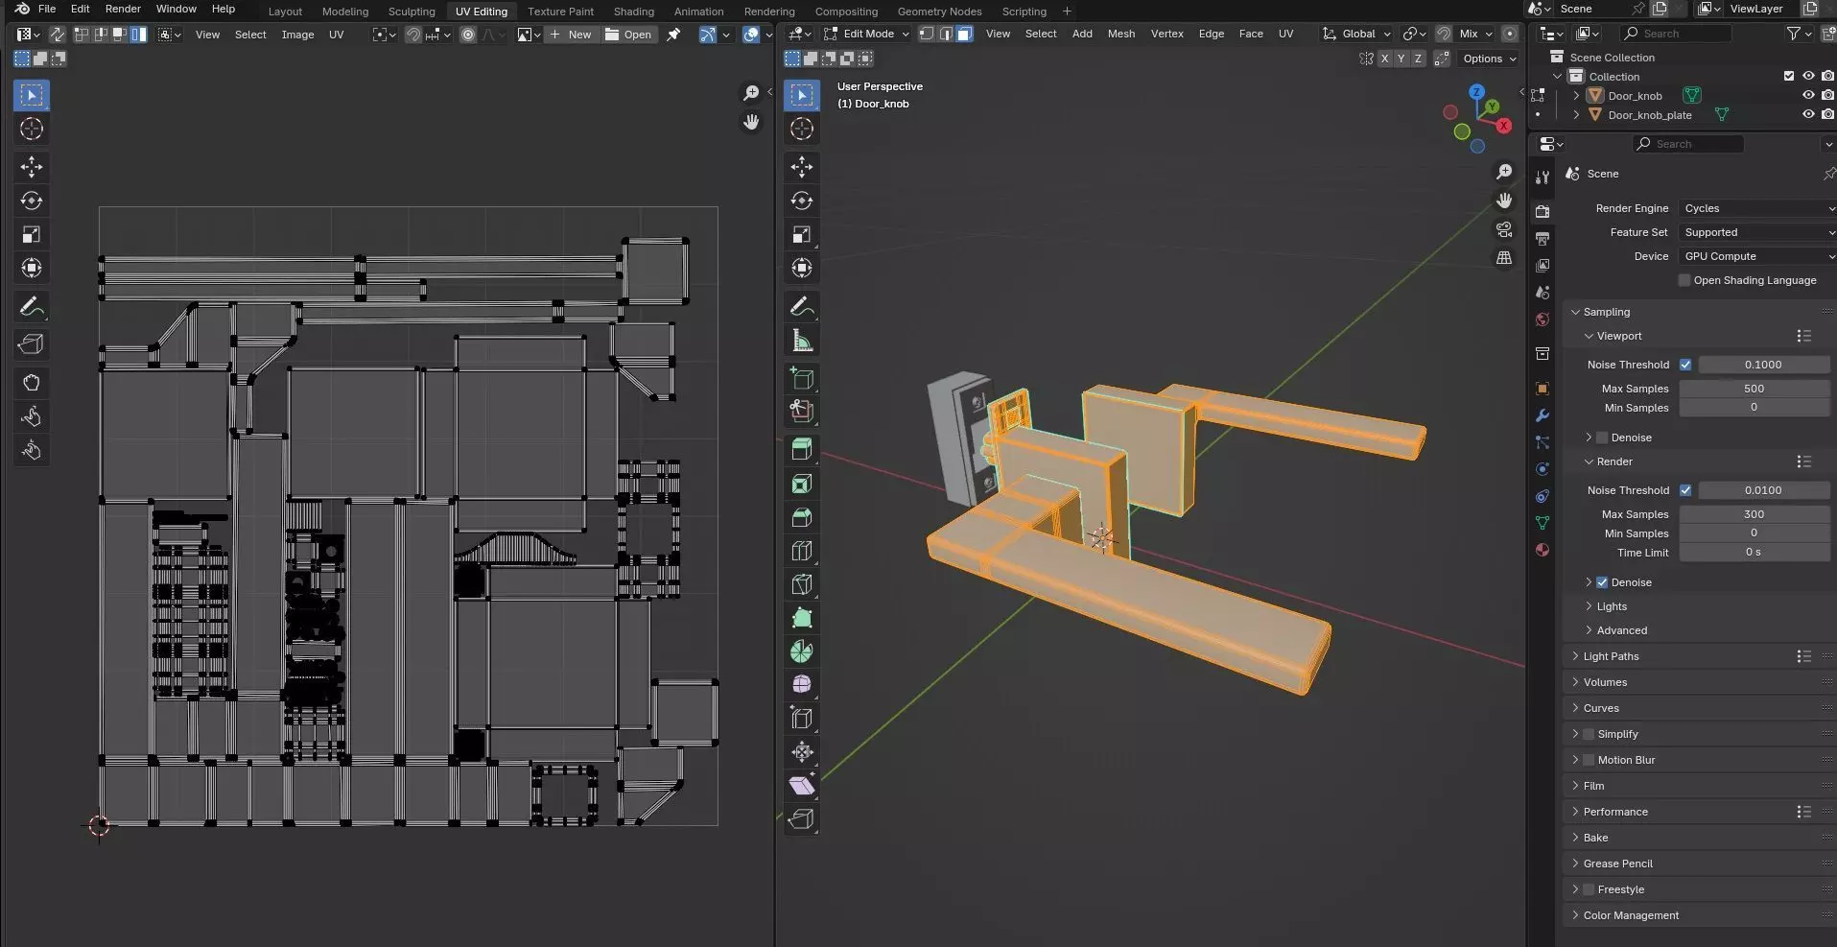Switch perspective/orthographic view with the grid icon

(1504, 258)
